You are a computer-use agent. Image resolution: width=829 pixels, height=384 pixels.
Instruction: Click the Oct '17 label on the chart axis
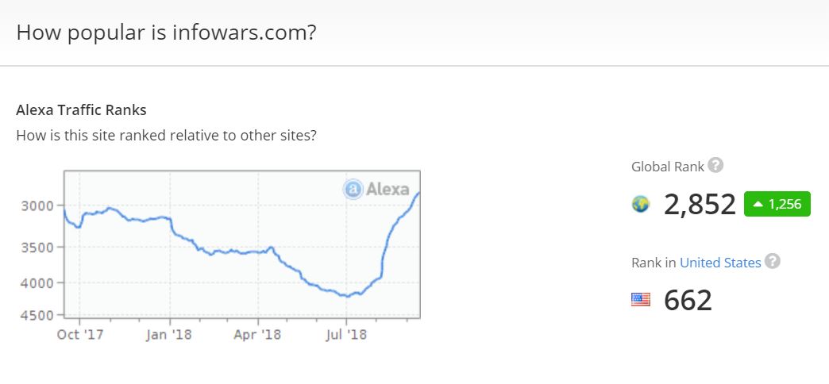coord(79,335)
